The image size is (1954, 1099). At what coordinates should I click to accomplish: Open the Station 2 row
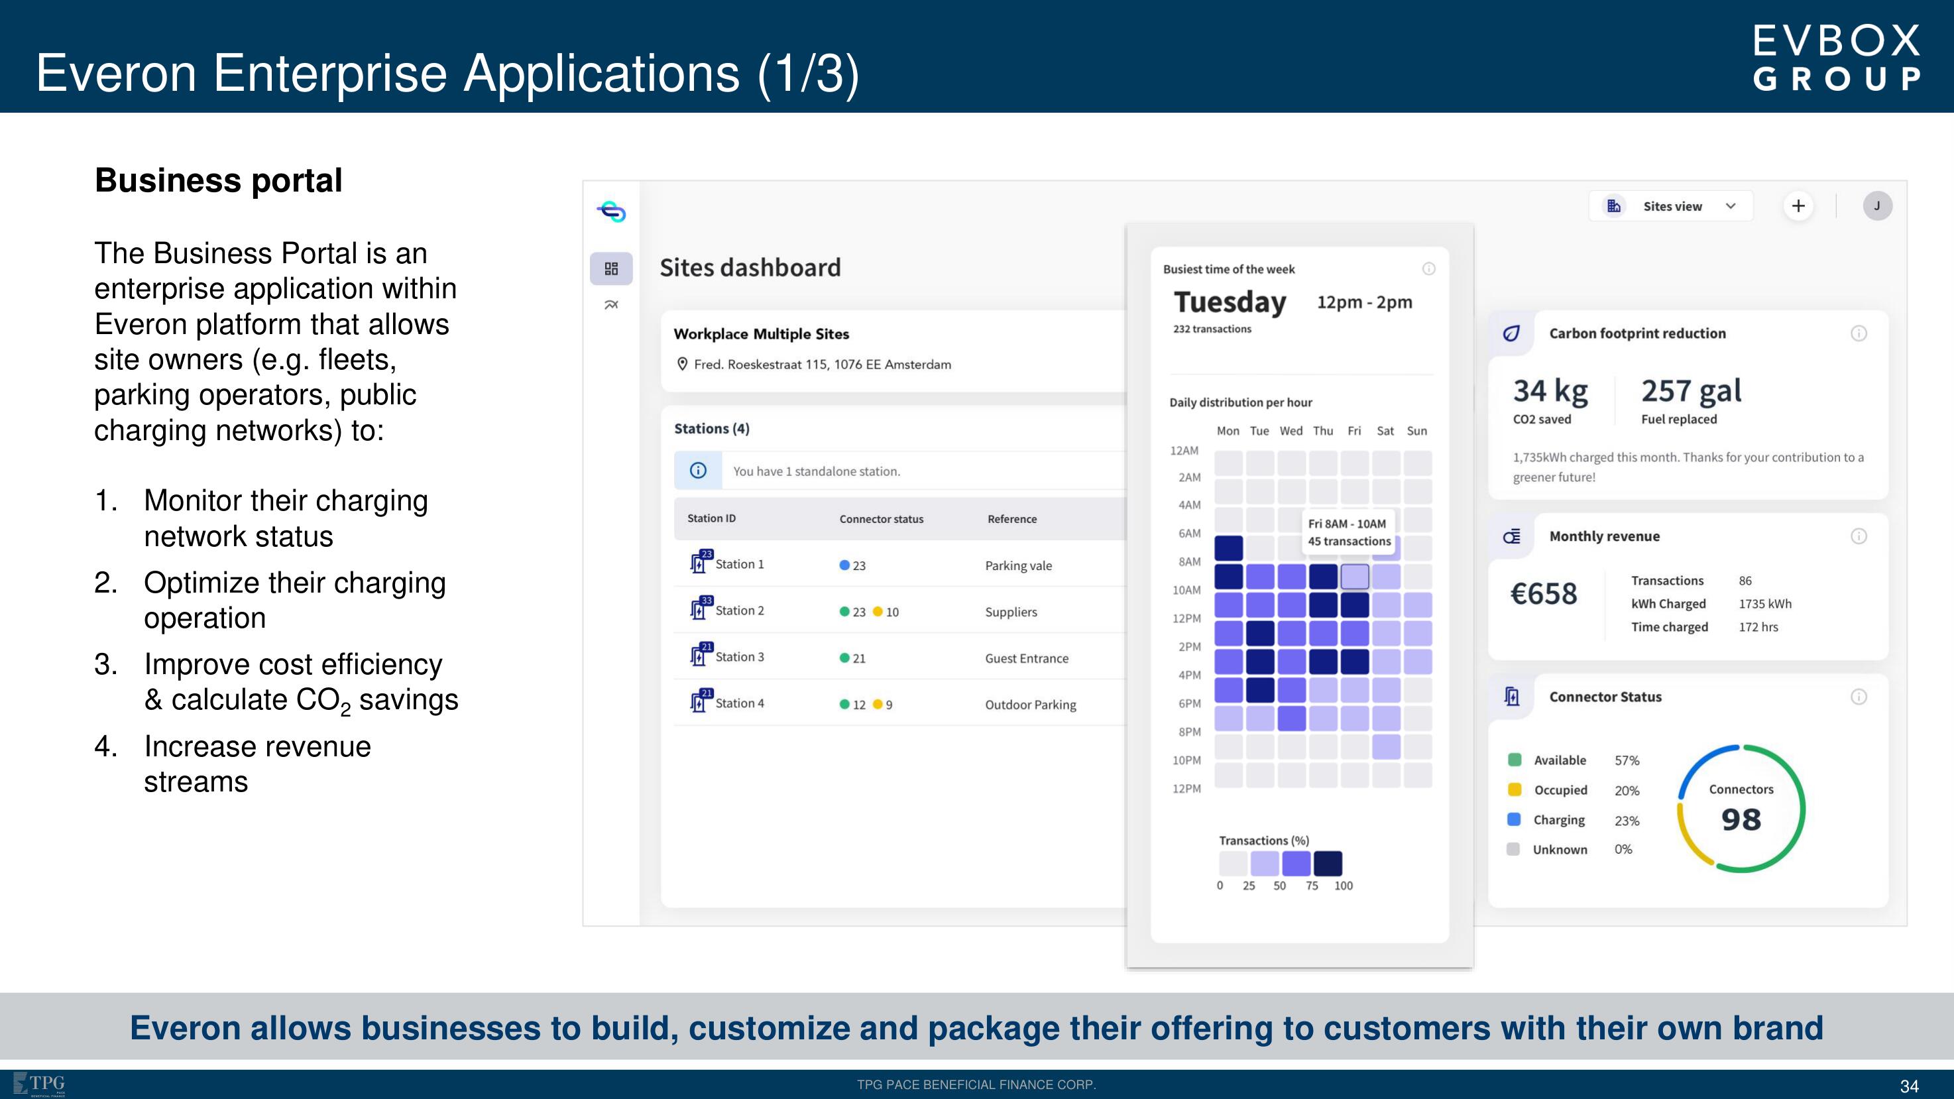(899, 610)
